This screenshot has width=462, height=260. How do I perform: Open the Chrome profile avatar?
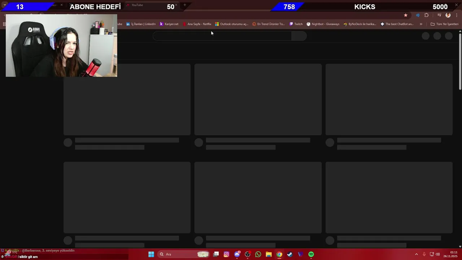pos(448,15)
